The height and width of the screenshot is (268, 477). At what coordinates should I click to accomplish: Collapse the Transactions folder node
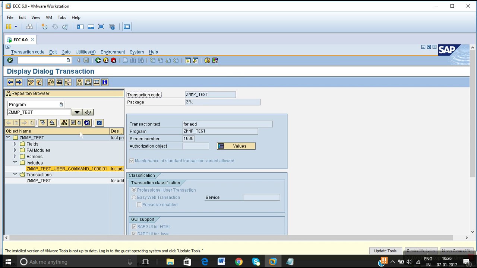[x=15, y=174]
